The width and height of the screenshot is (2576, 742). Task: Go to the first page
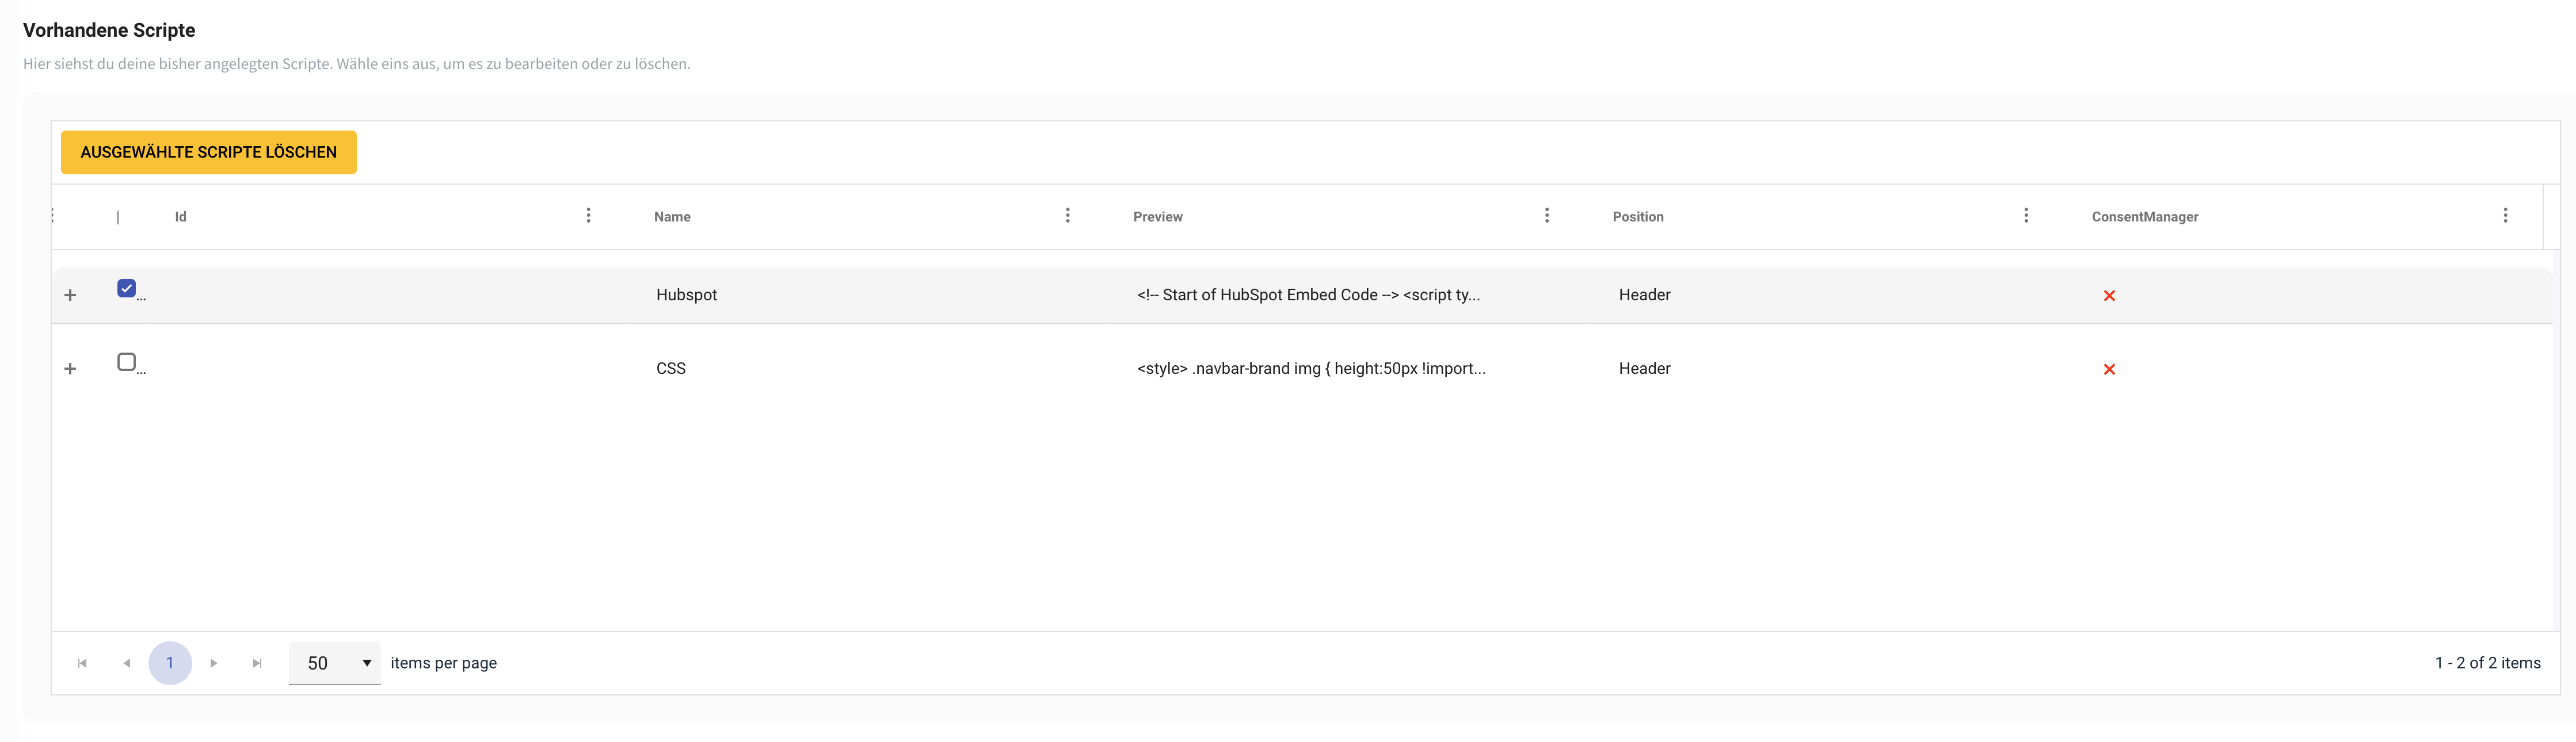(x=82, y=663)
